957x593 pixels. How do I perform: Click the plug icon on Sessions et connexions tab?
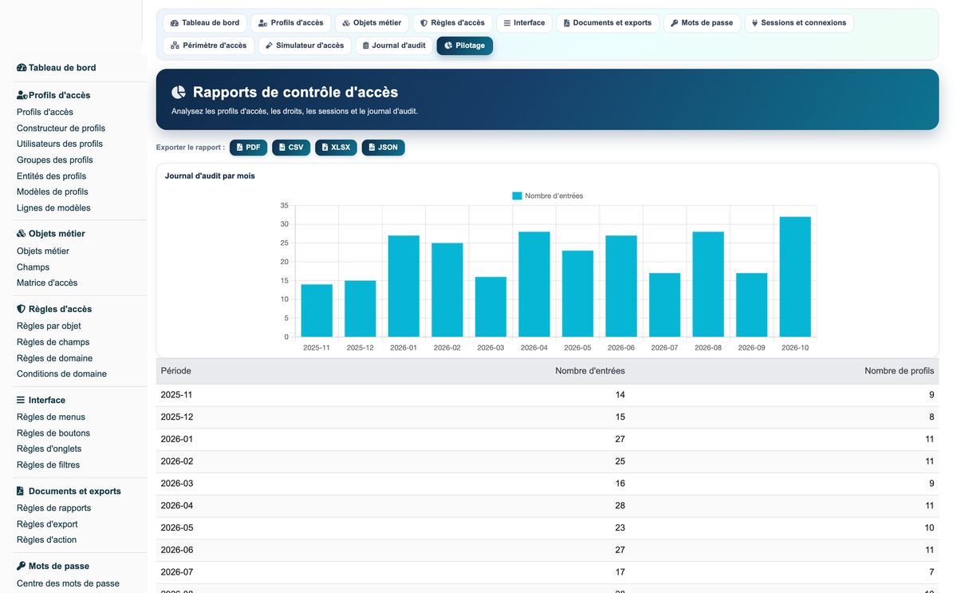(x=754, y=23)
